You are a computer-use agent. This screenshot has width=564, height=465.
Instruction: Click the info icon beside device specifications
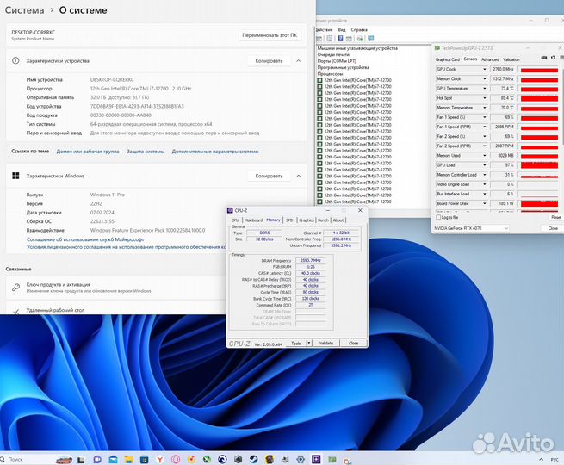click(x=15, y=61)
